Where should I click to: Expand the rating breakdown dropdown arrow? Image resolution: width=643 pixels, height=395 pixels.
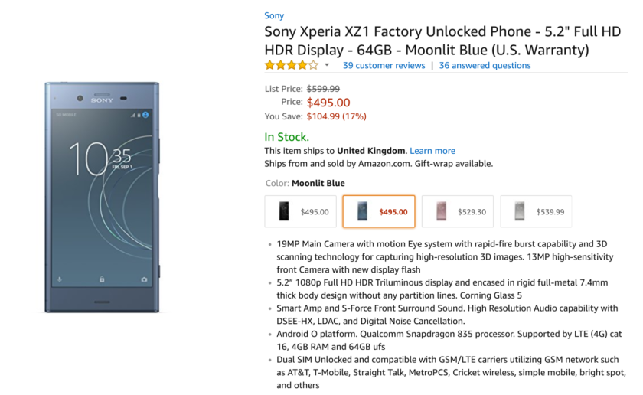[327, 65]
